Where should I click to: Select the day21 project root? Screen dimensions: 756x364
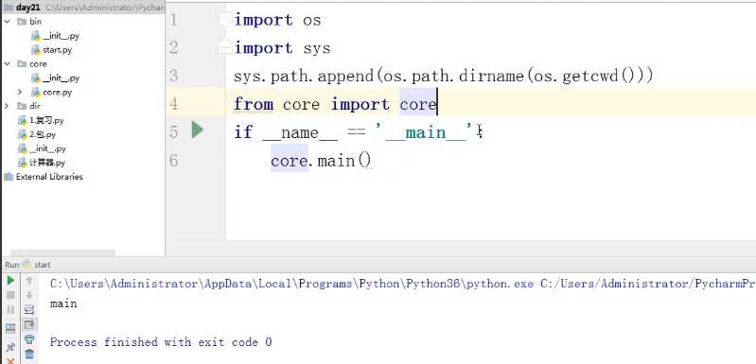click(27, 8)
